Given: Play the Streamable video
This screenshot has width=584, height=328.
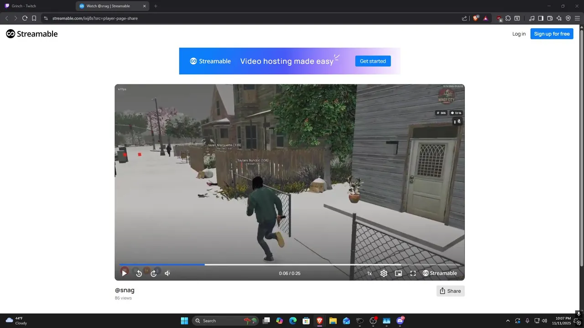Looking at the screenshot, I should [x=124, y=273].
